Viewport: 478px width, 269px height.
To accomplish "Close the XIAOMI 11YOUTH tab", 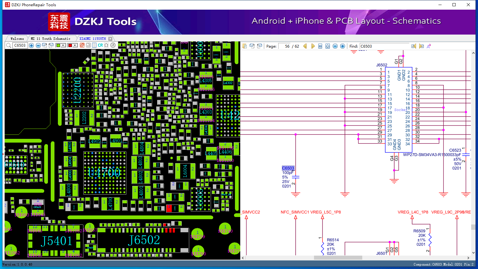I will coord(110,39).
